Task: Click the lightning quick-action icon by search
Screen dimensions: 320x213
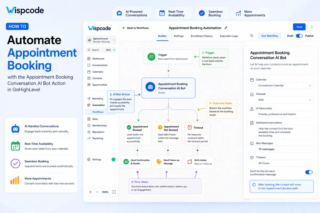Action: (x=114, y=50)
